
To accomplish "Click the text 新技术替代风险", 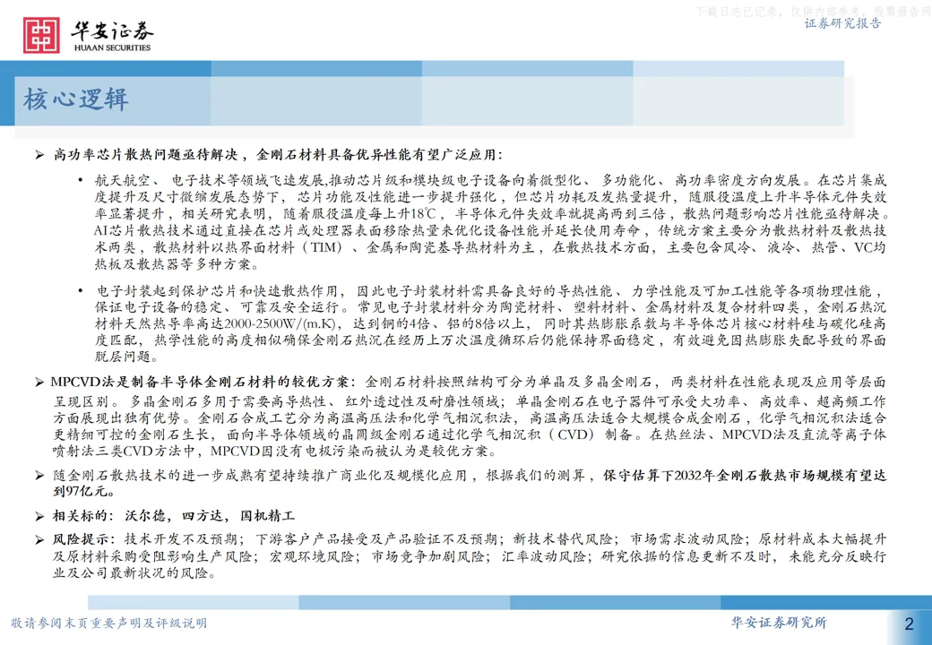I will pyautogui.click(x=562, y=539).
